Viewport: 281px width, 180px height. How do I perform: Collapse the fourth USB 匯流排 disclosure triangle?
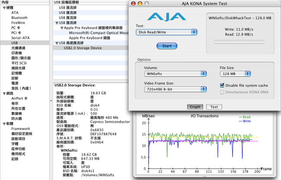[x=57, y=23]
